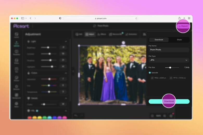This screenshot has width=203, height=135.
Task: Click the undo arrow below the canvas
Action: pyautogui.click(x=76, y=116)
